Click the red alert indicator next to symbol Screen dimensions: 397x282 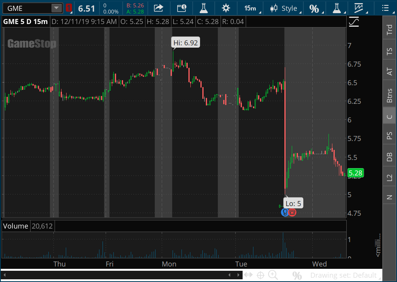68,8
